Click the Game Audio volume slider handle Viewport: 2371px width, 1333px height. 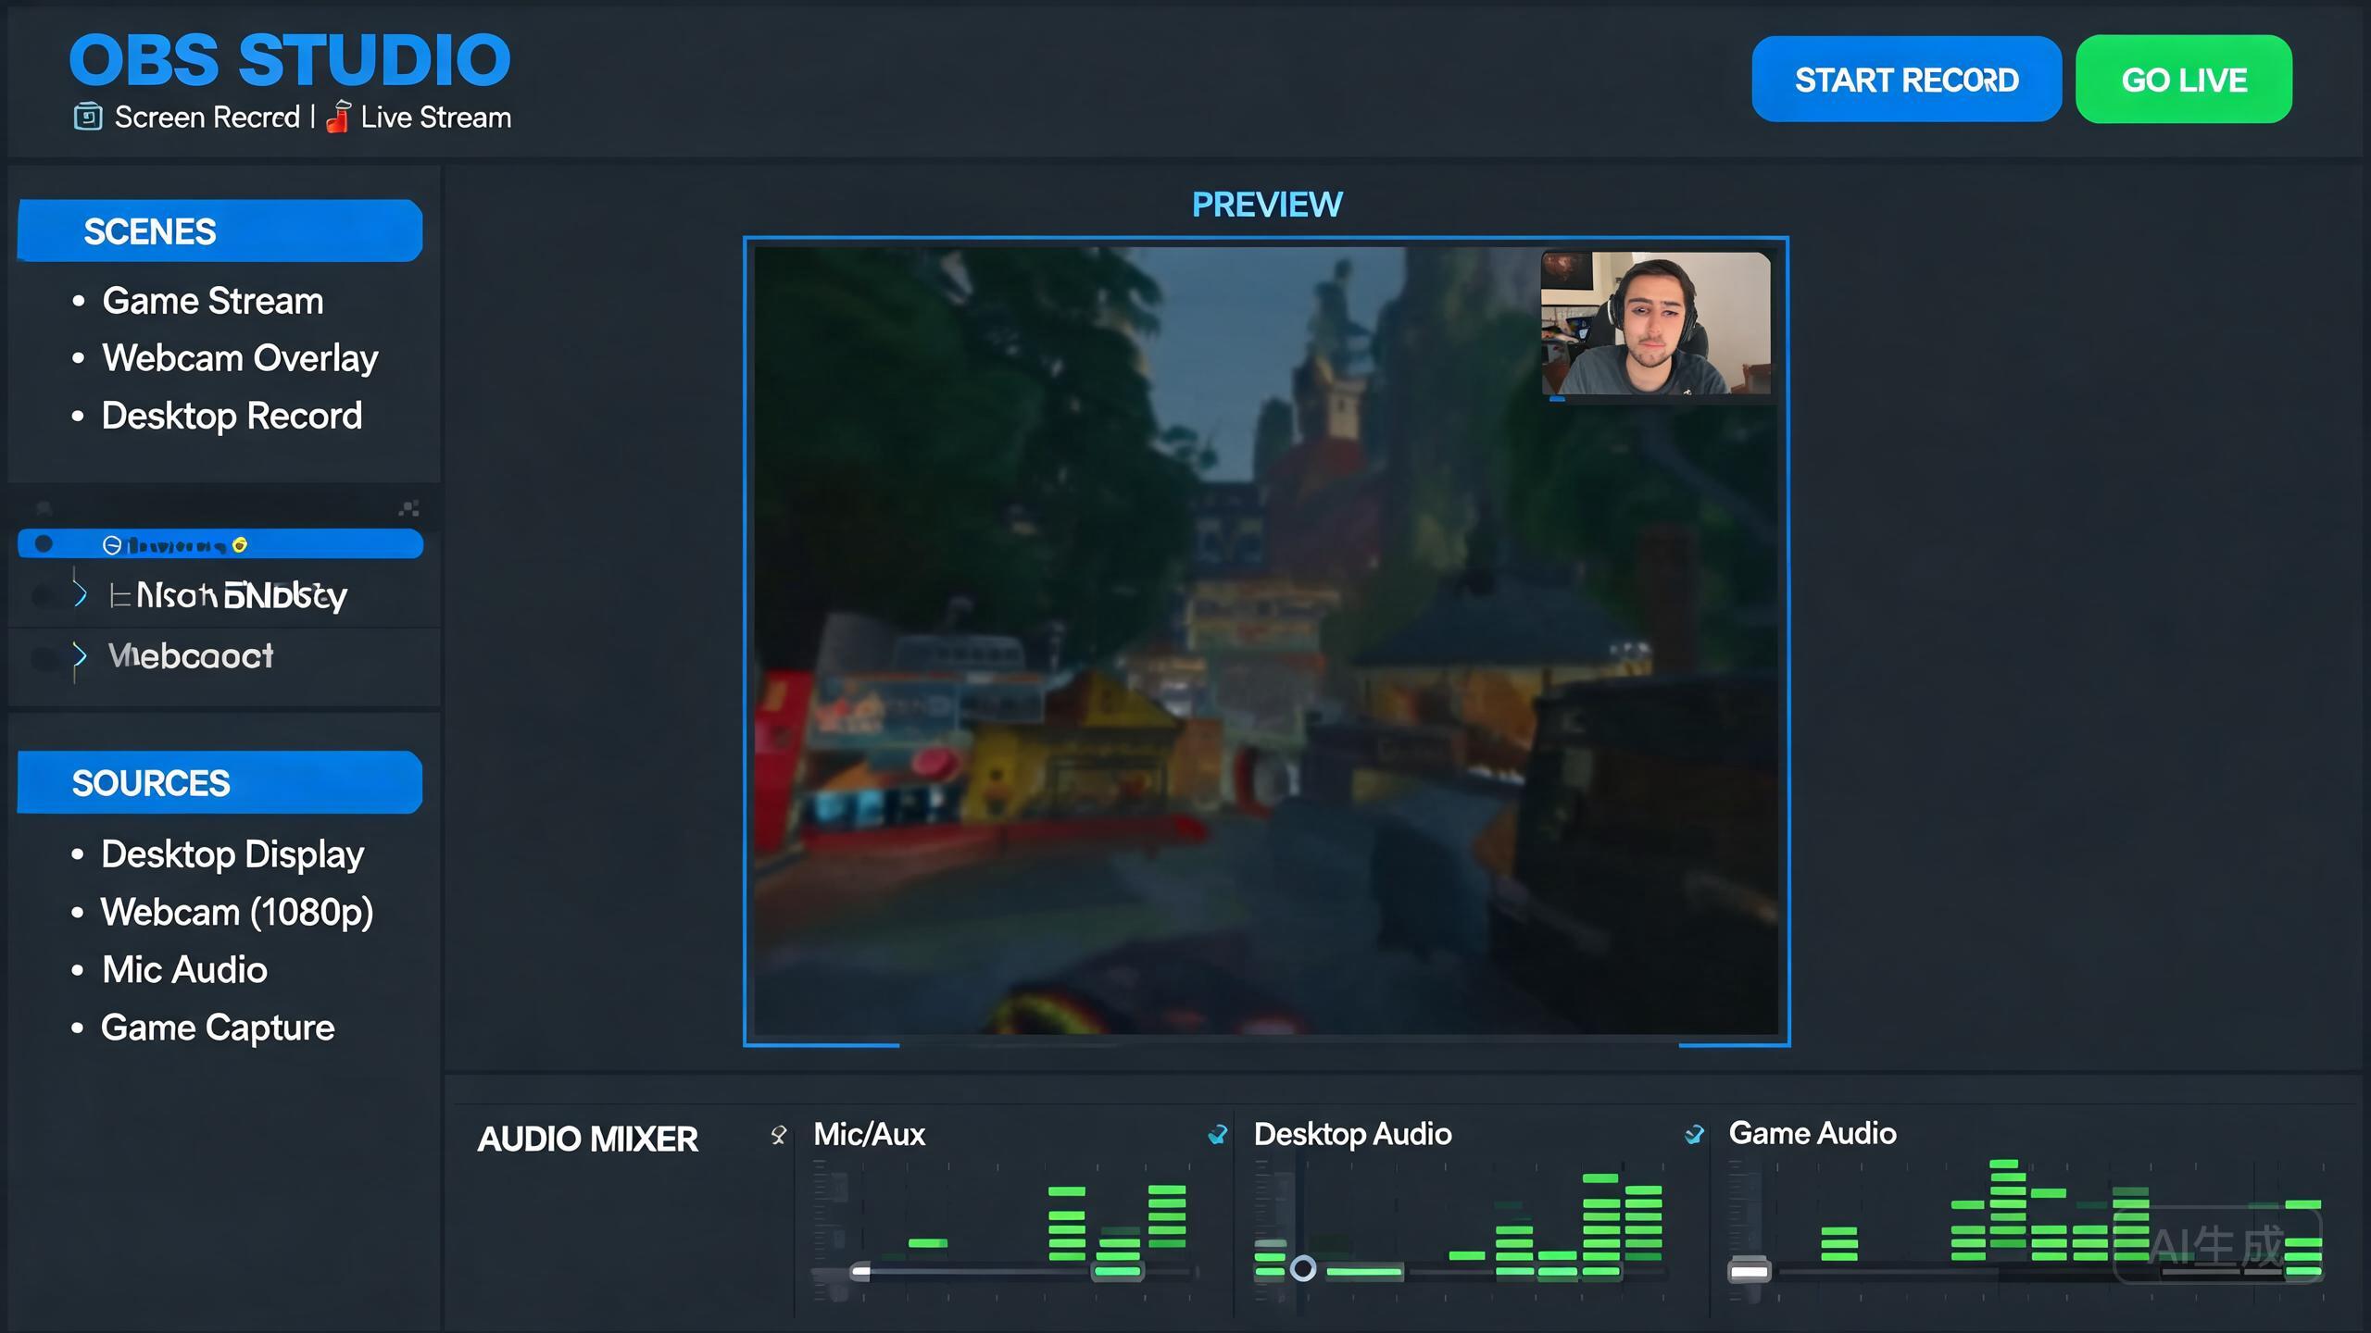tap(1749, 1270)
